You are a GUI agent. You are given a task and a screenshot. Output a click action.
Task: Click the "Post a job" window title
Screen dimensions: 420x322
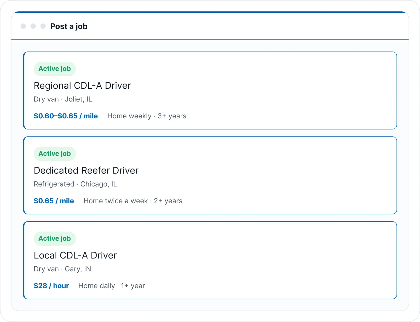pyautogui.click(x=69, y=26)
